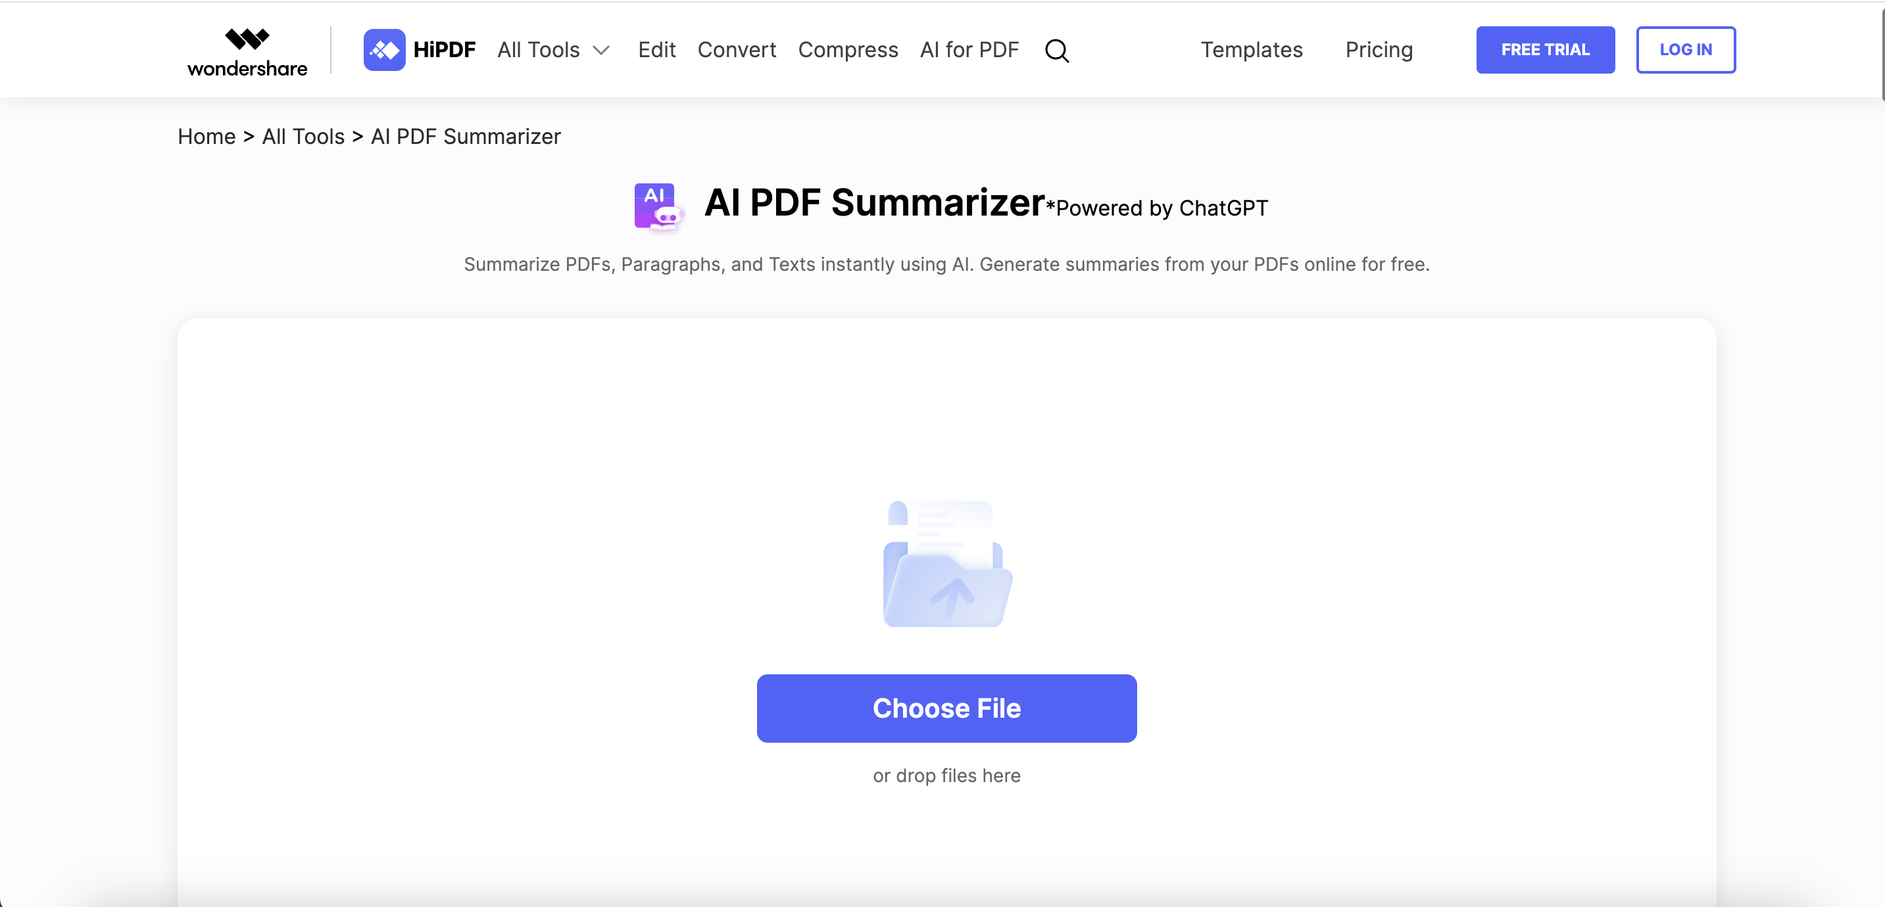Select the Convert menu item
Image resolution: width=1885 pixels, height=907 pixels.
click(737, 49)
